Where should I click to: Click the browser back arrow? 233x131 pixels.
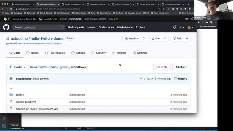(3, 9)
